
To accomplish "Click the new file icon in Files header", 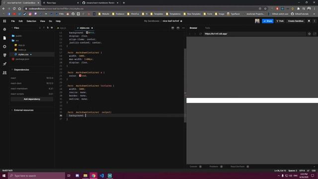I will (48, 28).
